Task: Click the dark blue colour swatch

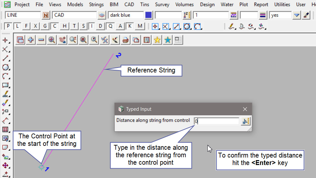Action: (148, 15)
